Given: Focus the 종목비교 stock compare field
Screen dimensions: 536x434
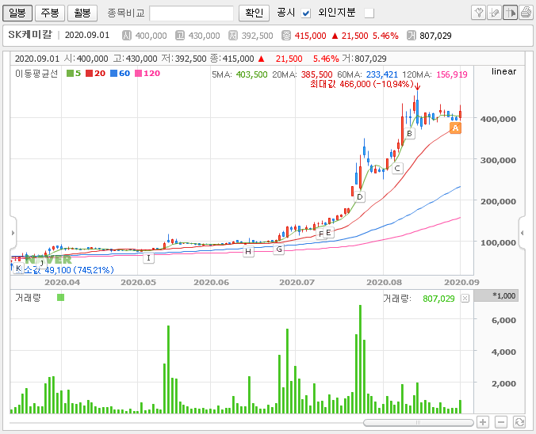Looking at the screenshot, I should (x=191, y=13).
